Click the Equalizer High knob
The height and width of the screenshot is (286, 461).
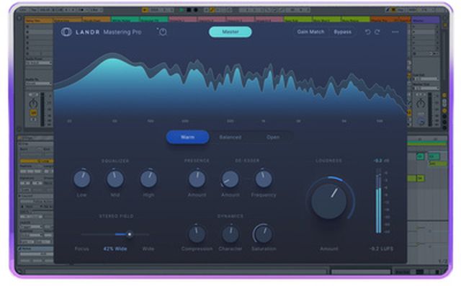click(x=148, y=179)
